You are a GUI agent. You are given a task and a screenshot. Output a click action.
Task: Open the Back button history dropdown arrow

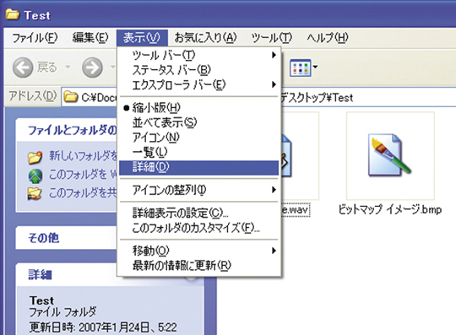[68, 68]
